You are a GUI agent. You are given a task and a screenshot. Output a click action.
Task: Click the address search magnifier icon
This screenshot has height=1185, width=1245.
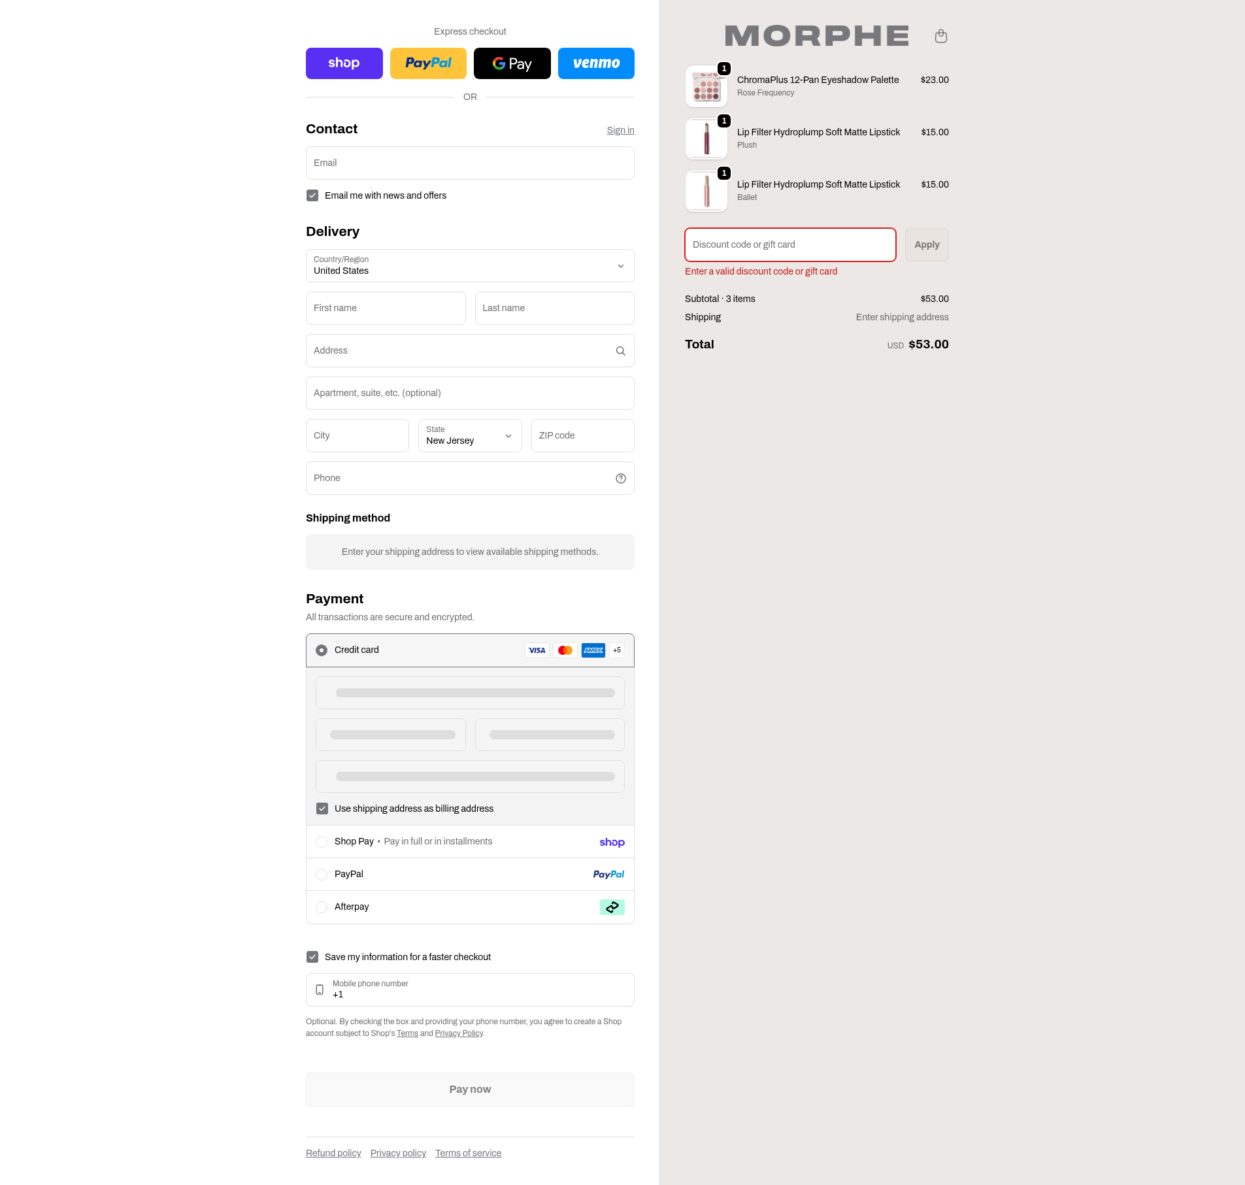click(x=620, y=351)
